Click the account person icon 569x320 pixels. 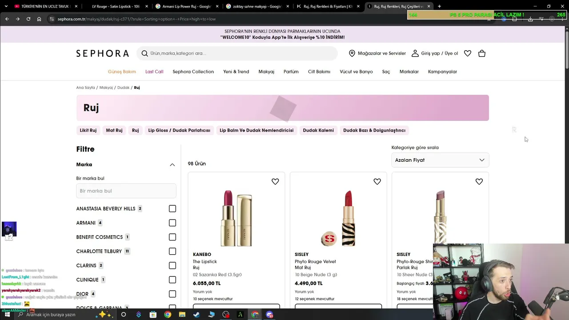[x=415, y=53]
